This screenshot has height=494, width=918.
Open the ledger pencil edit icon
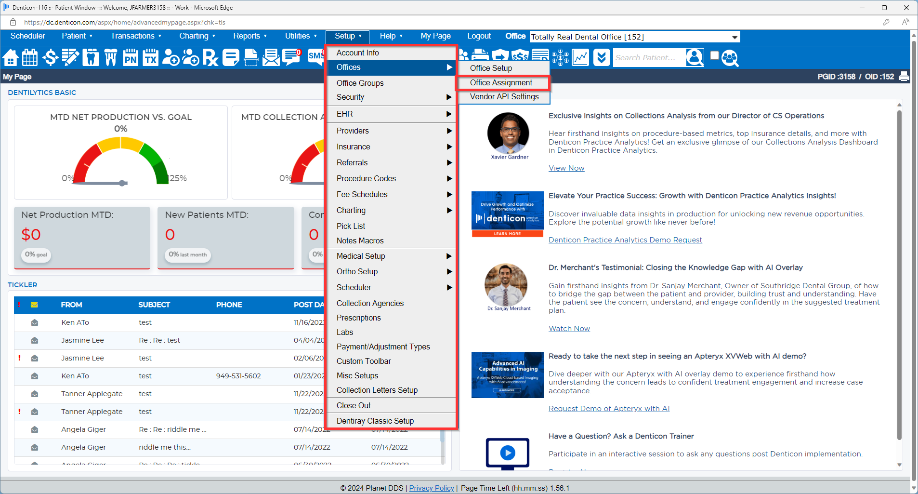tap(70, 58)
